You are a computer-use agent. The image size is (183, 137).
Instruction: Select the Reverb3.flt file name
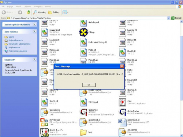pos(132,80)
